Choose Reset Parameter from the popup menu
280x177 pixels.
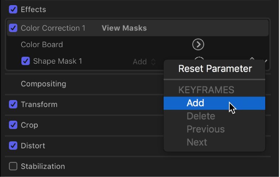point(215,69)
